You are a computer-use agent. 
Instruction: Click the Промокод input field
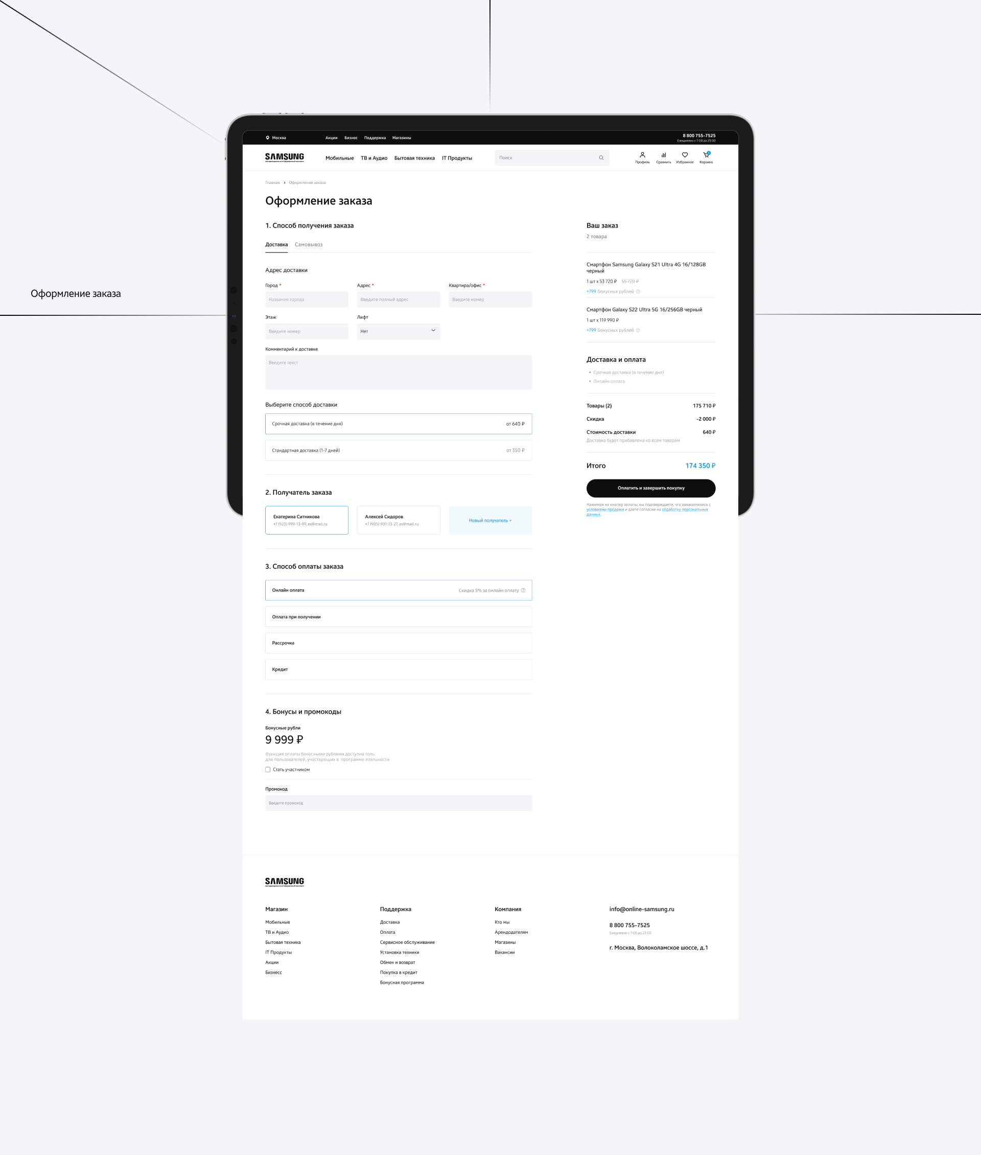coord(398,803)
